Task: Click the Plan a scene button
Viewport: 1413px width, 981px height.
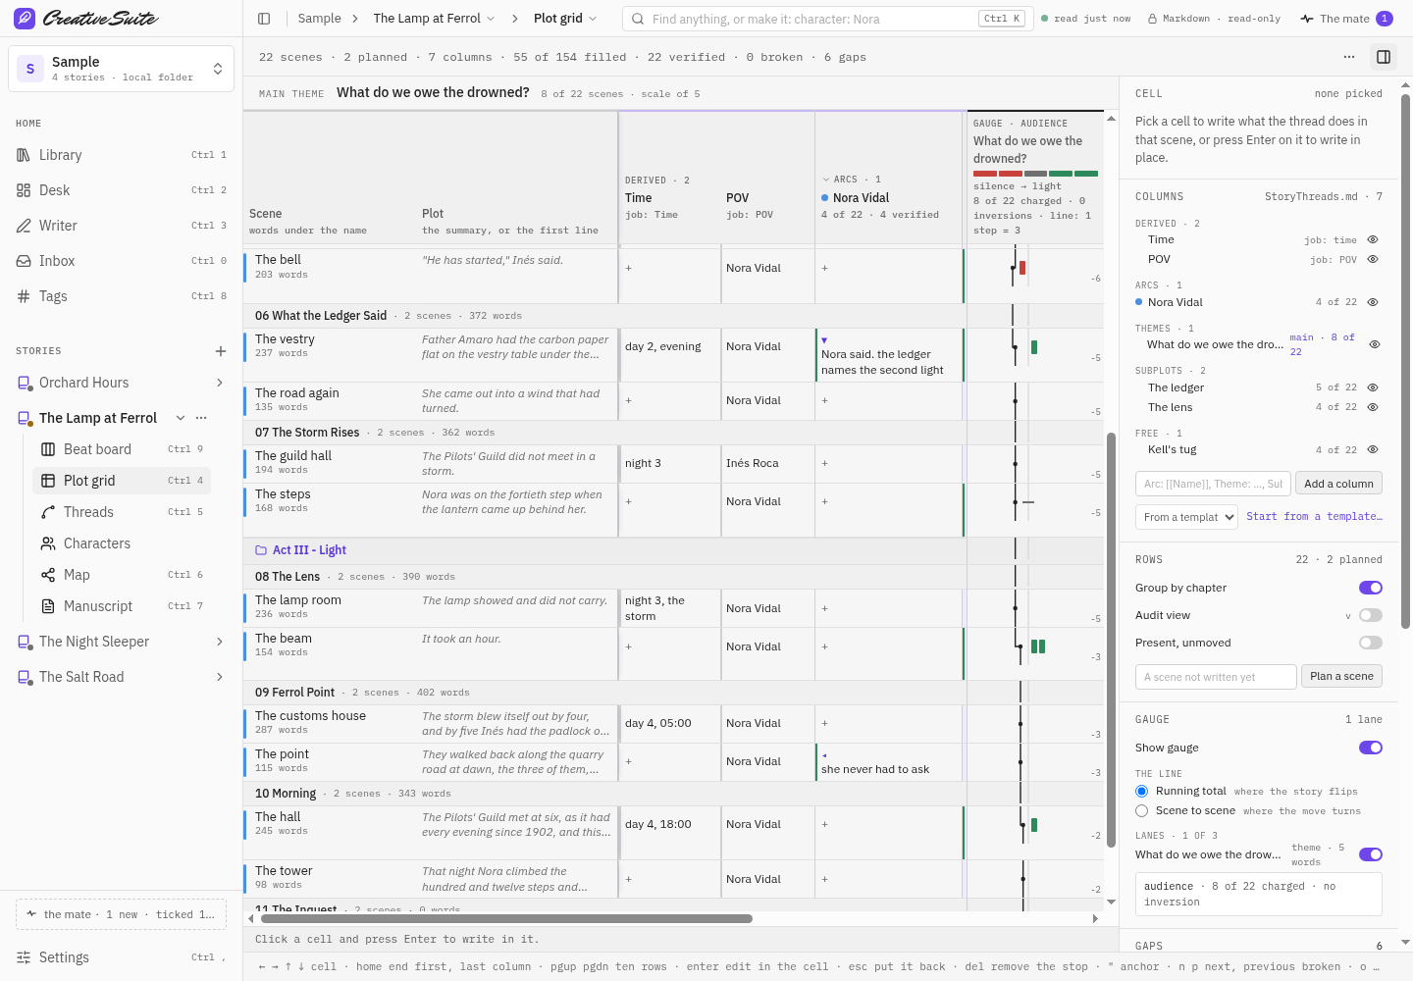Action: pyautogui.click(x=1341, y=676)
